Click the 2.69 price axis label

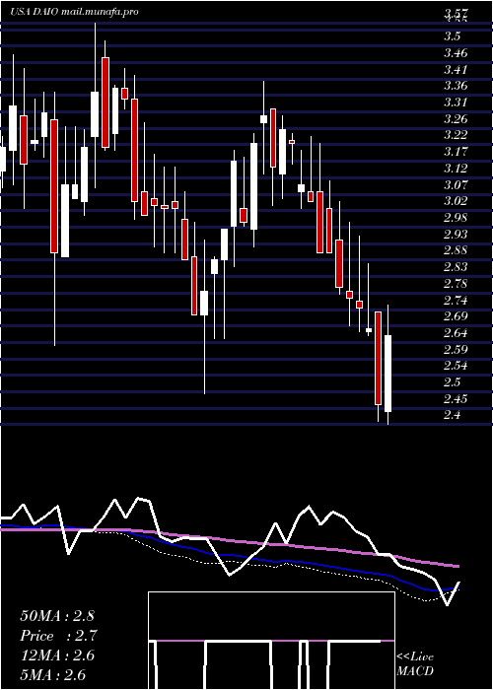click(x=456, y=316)
